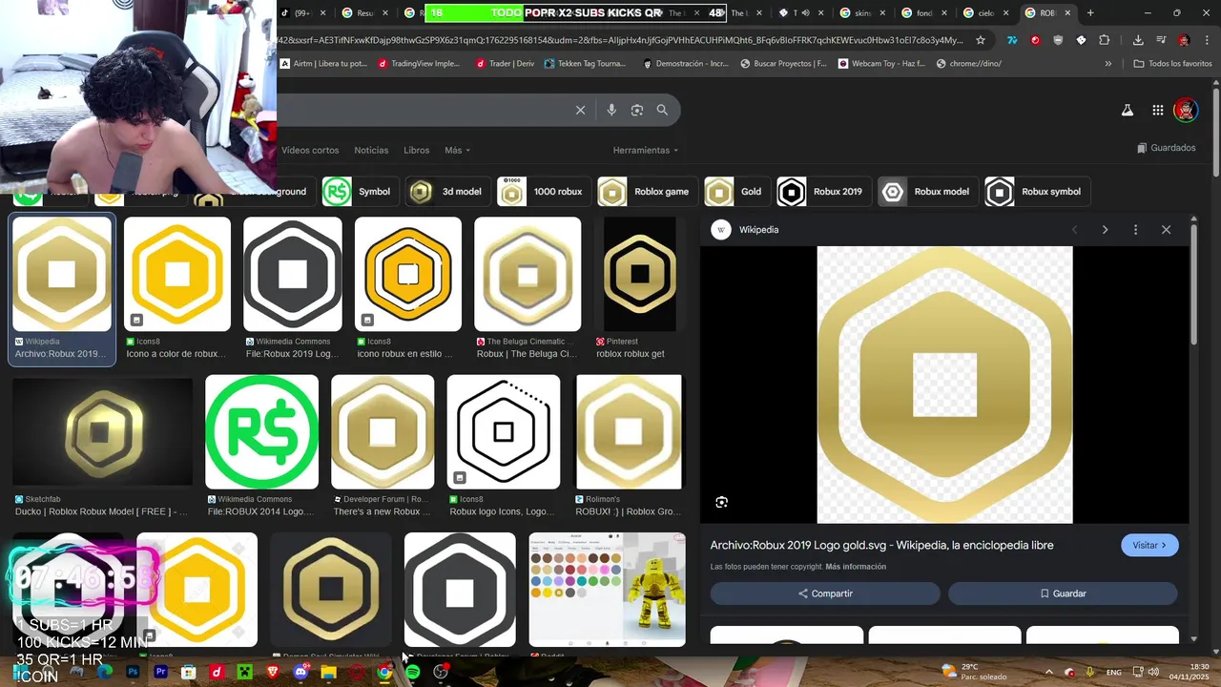
Task: Open the Google account profile picture
Action: pos(1186,110)
